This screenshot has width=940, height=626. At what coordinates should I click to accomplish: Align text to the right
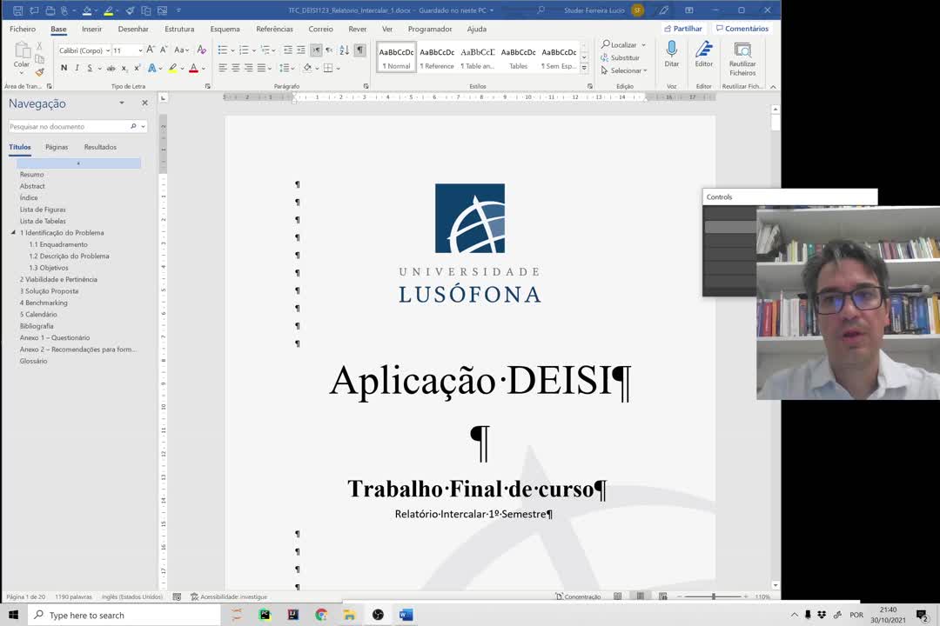[249, 69]
